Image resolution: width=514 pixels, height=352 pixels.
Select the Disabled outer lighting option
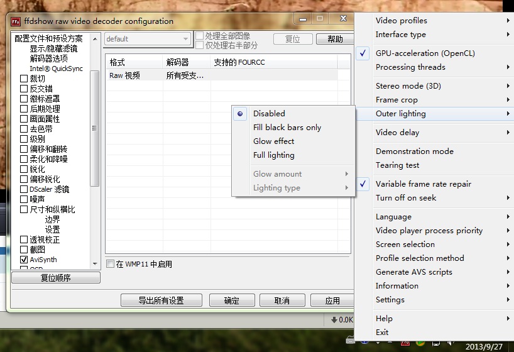pos(269,114)
